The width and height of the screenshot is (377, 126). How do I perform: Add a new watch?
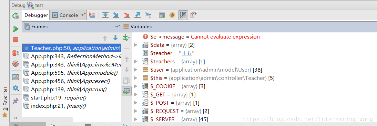click(x=126, y=38)
